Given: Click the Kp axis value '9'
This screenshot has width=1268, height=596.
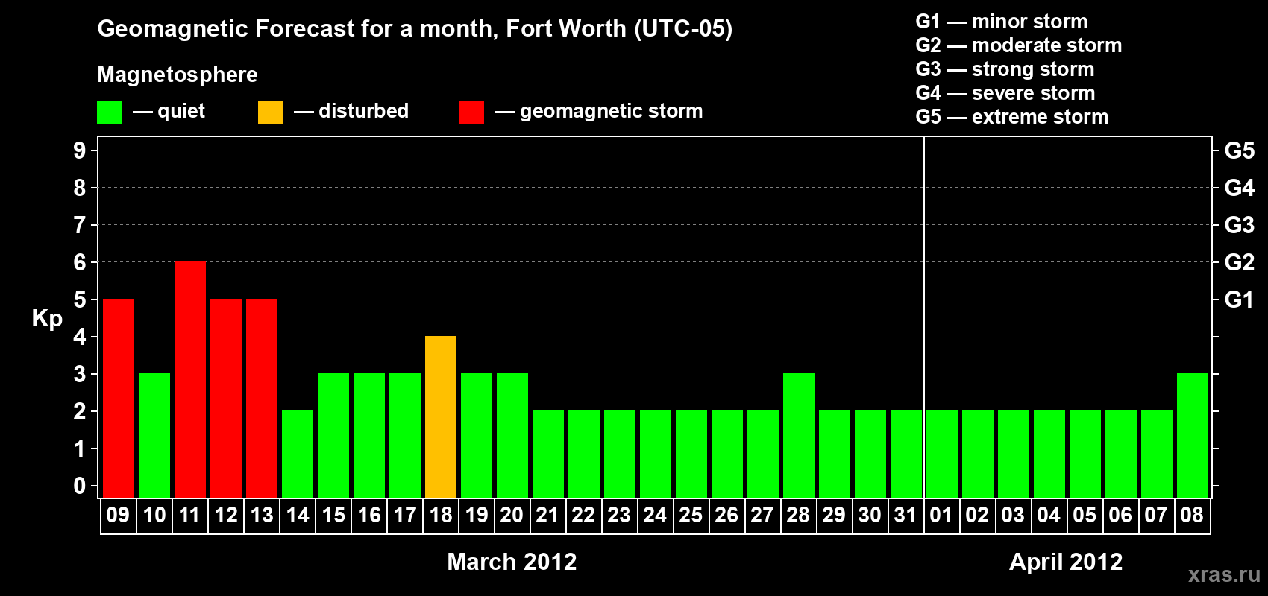Looking at the screenshot, I should 80,150.
